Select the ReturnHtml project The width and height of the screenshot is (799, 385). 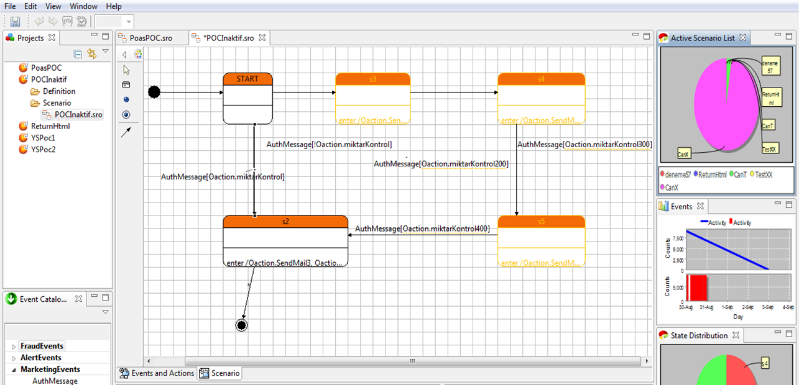click(x=50, y=126)
